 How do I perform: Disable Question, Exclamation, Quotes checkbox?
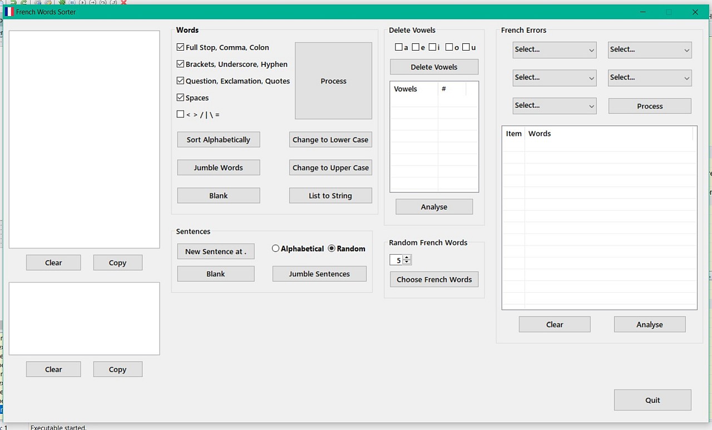(180, 81)
